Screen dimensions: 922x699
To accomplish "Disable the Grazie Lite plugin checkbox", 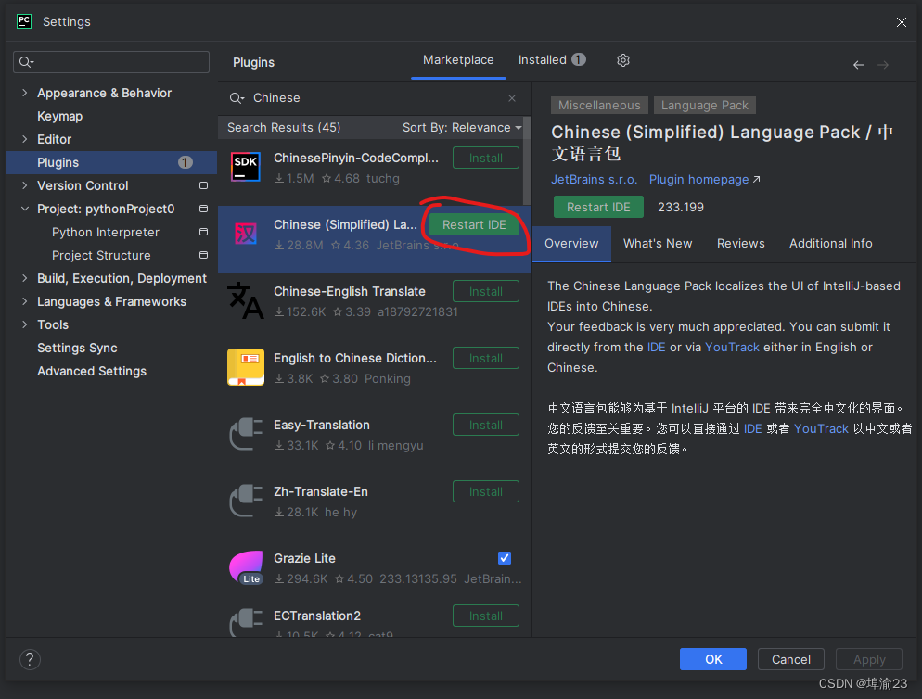I will [505, 558].
